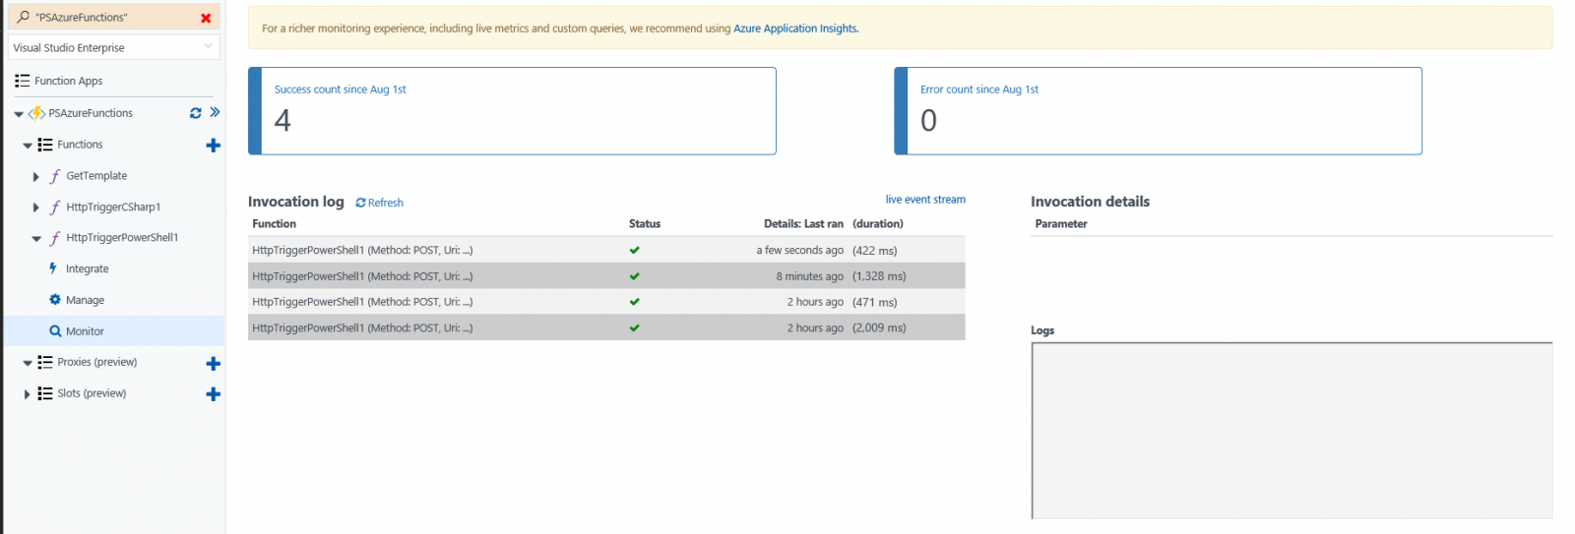
Task: Click the HttpTriggerPowerShell1 function icon
Action: point(55,238)
